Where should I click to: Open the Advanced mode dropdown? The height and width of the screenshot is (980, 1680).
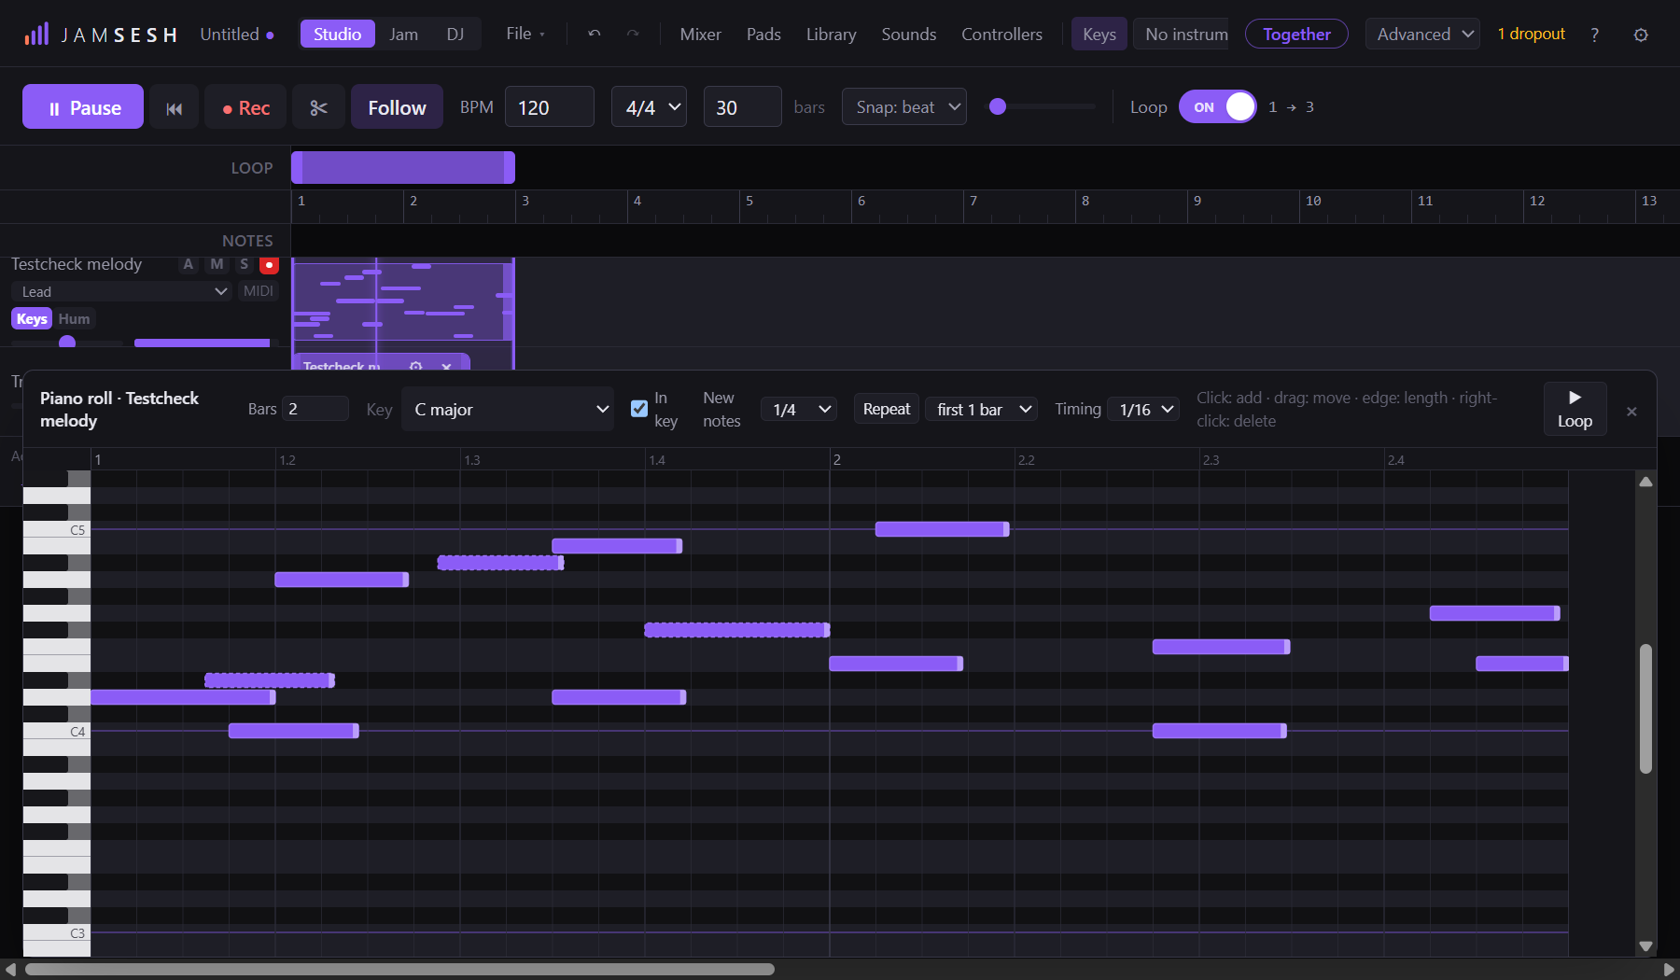click(x=1422, y=35)
